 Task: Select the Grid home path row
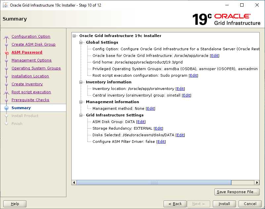pyautogui.click(x=137, y=62)
